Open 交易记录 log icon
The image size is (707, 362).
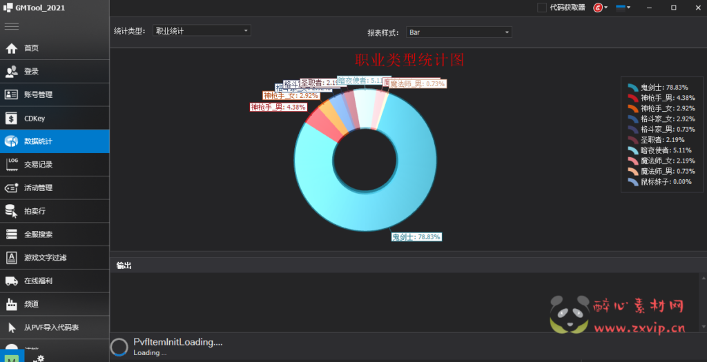pos(11,164)
